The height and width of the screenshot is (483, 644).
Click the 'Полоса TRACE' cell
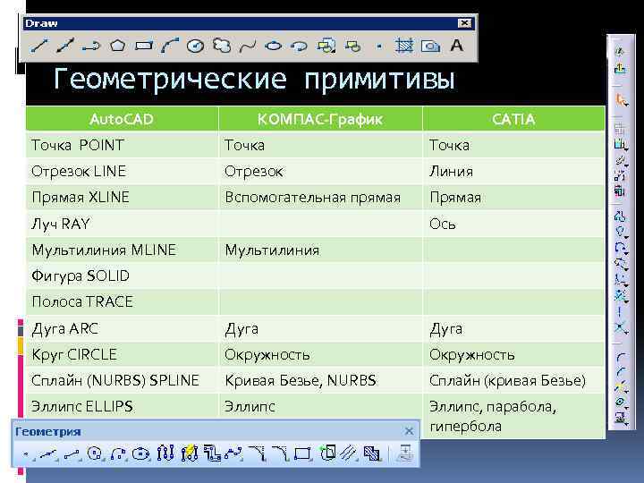coord(122,302)
